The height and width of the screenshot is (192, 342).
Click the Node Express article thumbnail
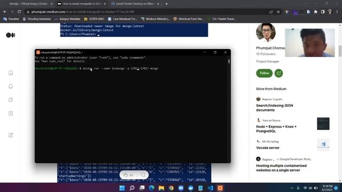pyautogui.click(x=323, y=124)
